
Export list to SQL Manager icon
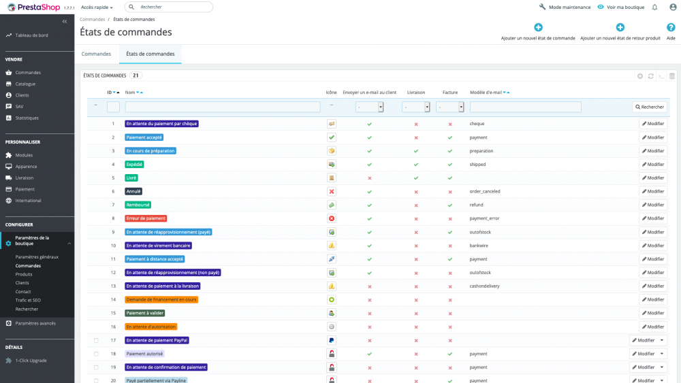pos(672,76)
